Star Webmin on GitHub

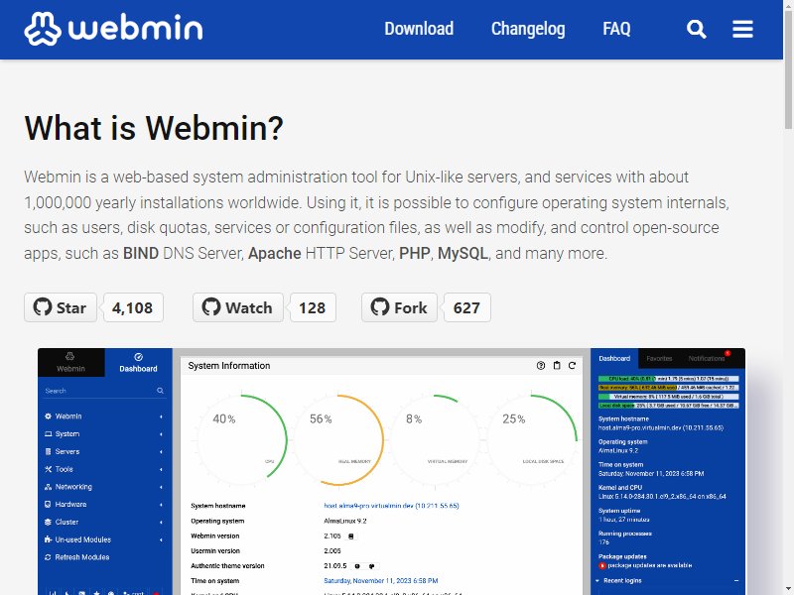(61, 307)
